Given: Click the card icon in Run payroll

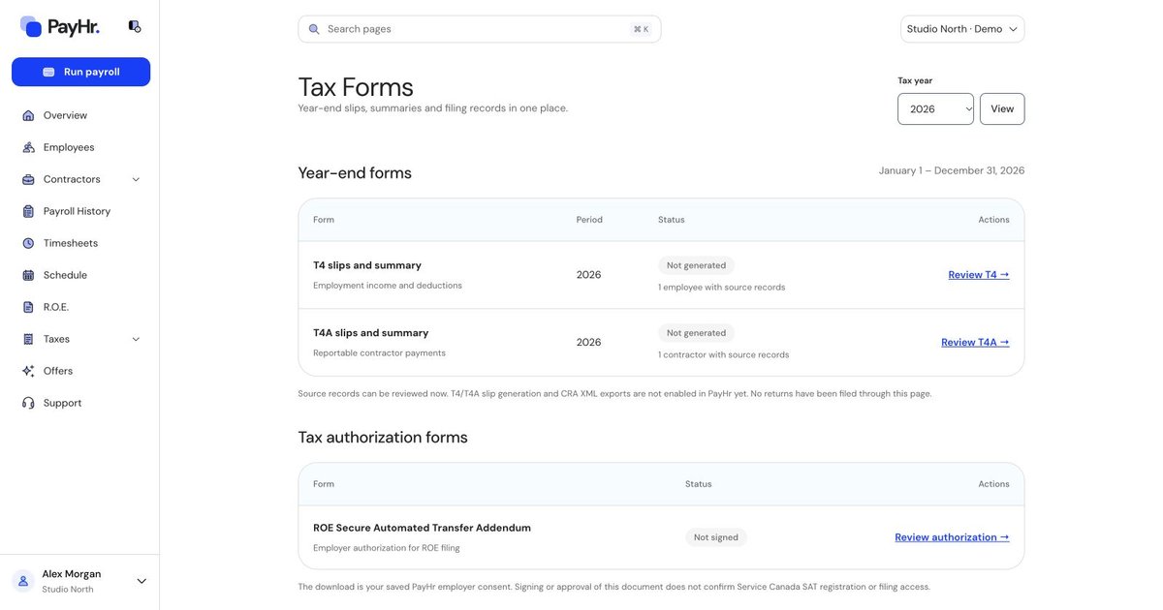Looking at the screenshot, I should [48, 72].
